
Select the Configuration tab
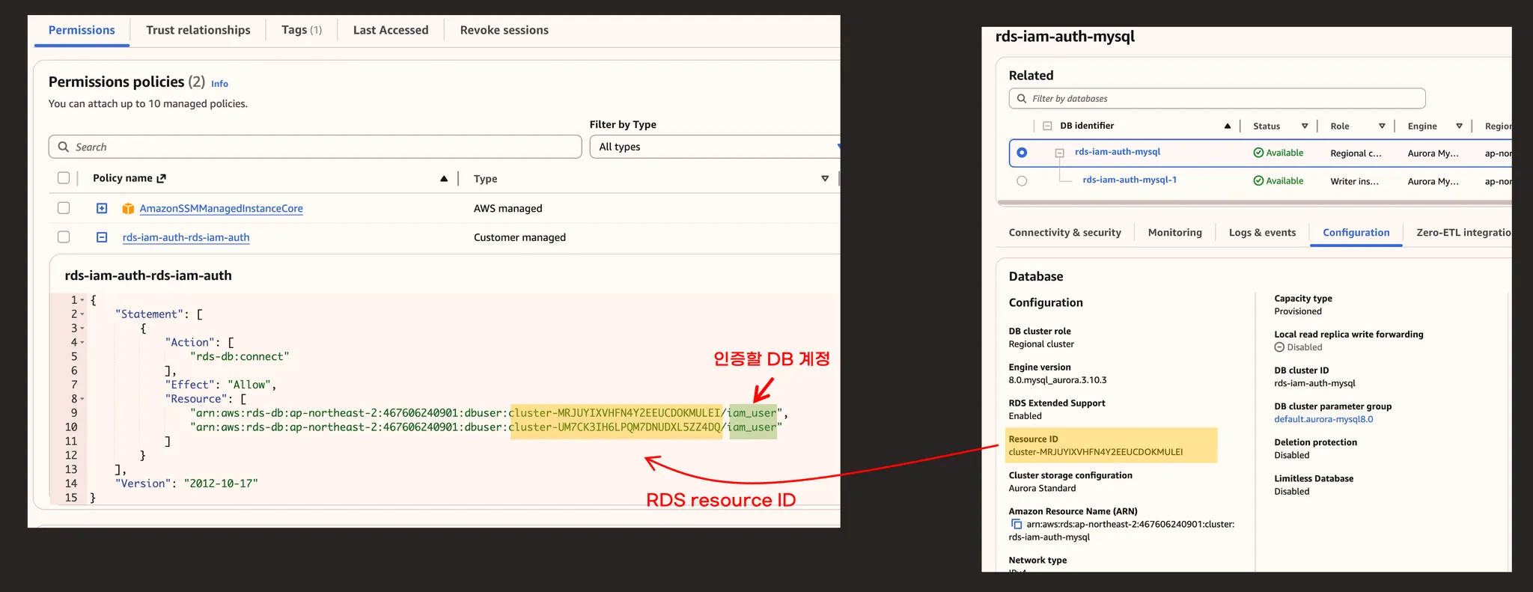(1356, 233)
